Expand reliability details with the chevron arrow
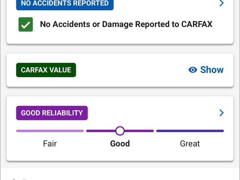Screen dimensions: 240x180 [221, 113]
